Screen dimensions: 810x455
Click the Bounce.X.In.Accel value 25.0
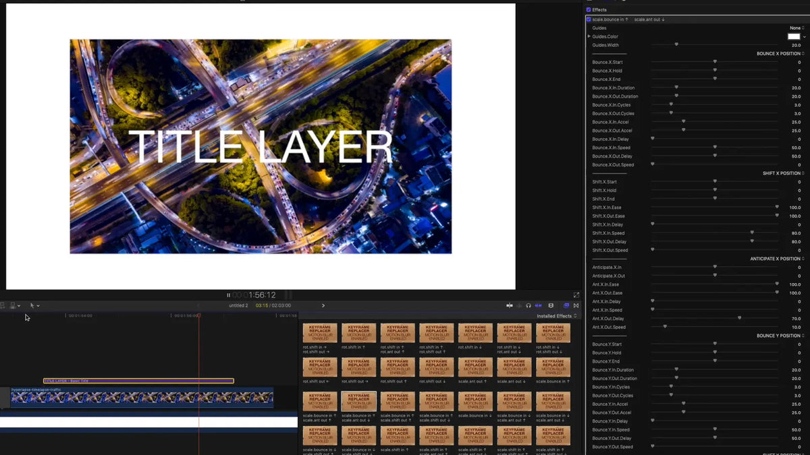click(x=796, y=122)
